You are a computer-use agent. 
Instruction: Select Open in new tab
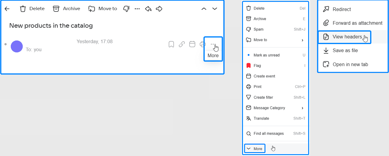[x=353, y=64]
